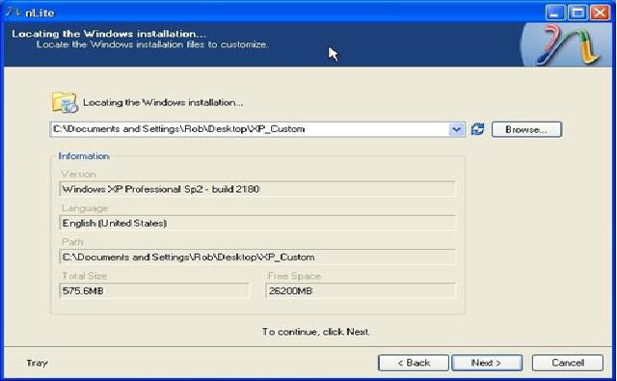Image resolution: width=617 pixels, height=381 pixels.
Task: Click the folder icon beside the Locating heading
Action: [65, 102]
